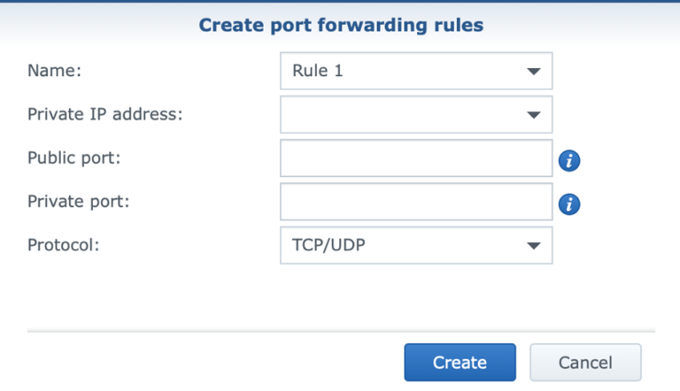Screen dimensions: 680x391
Task: Click the "Private port:" label
Action: coord(79,202)
